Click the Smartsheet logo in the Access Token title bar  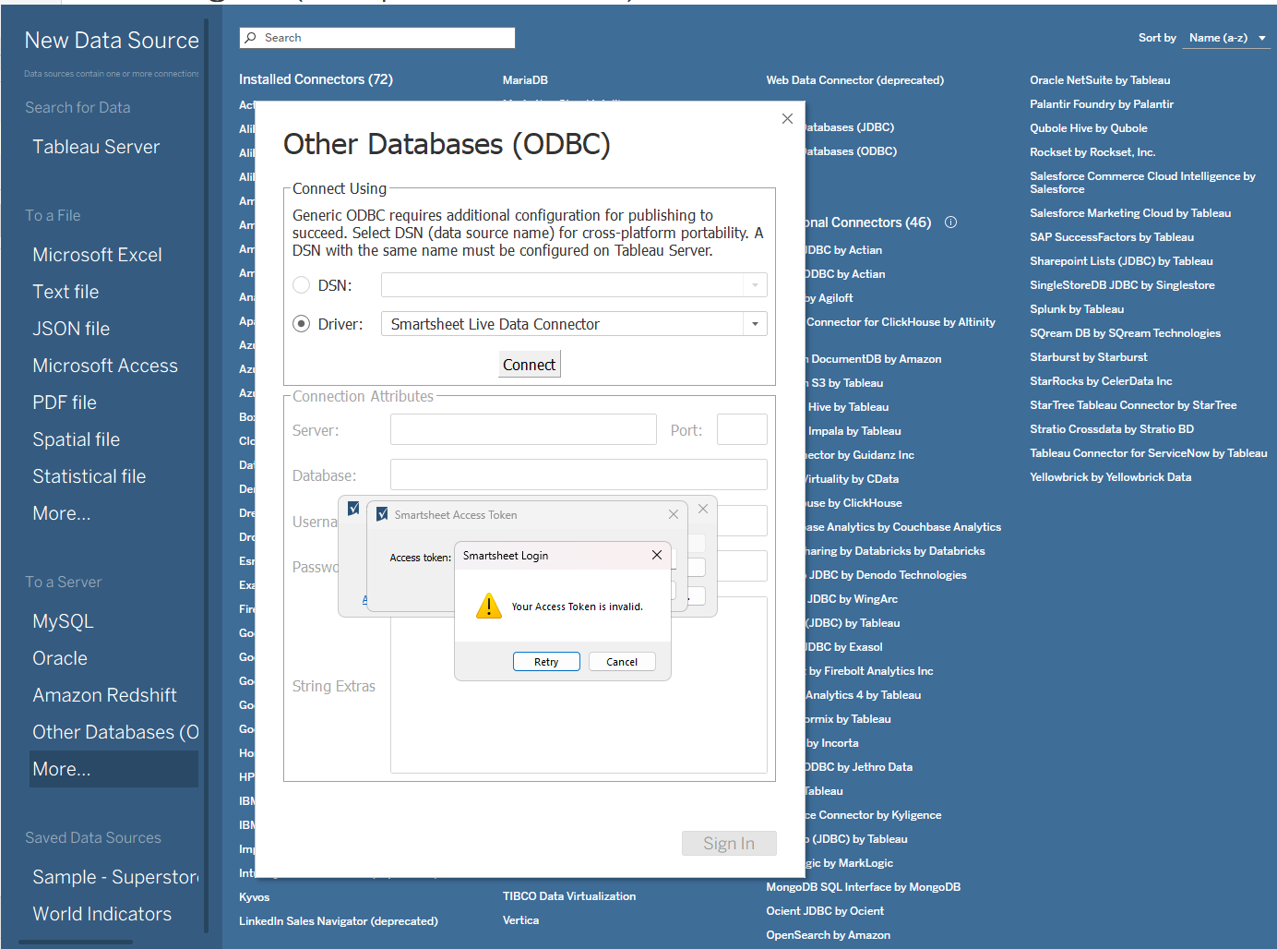click(382, 514)
